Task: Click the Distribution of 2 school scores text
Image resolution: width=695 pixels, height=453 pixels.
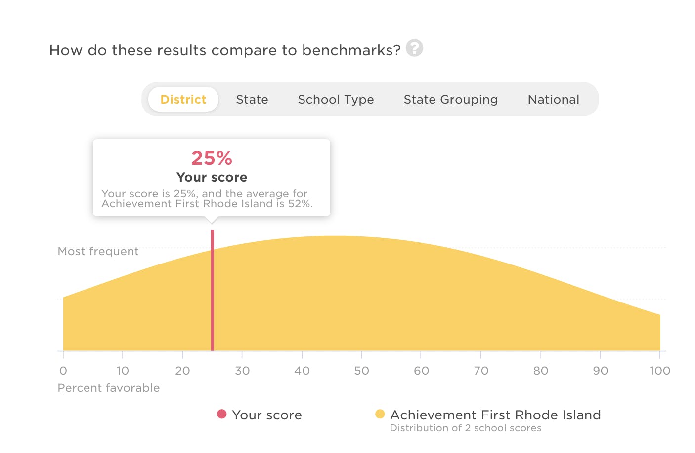Action: (466, 428)
